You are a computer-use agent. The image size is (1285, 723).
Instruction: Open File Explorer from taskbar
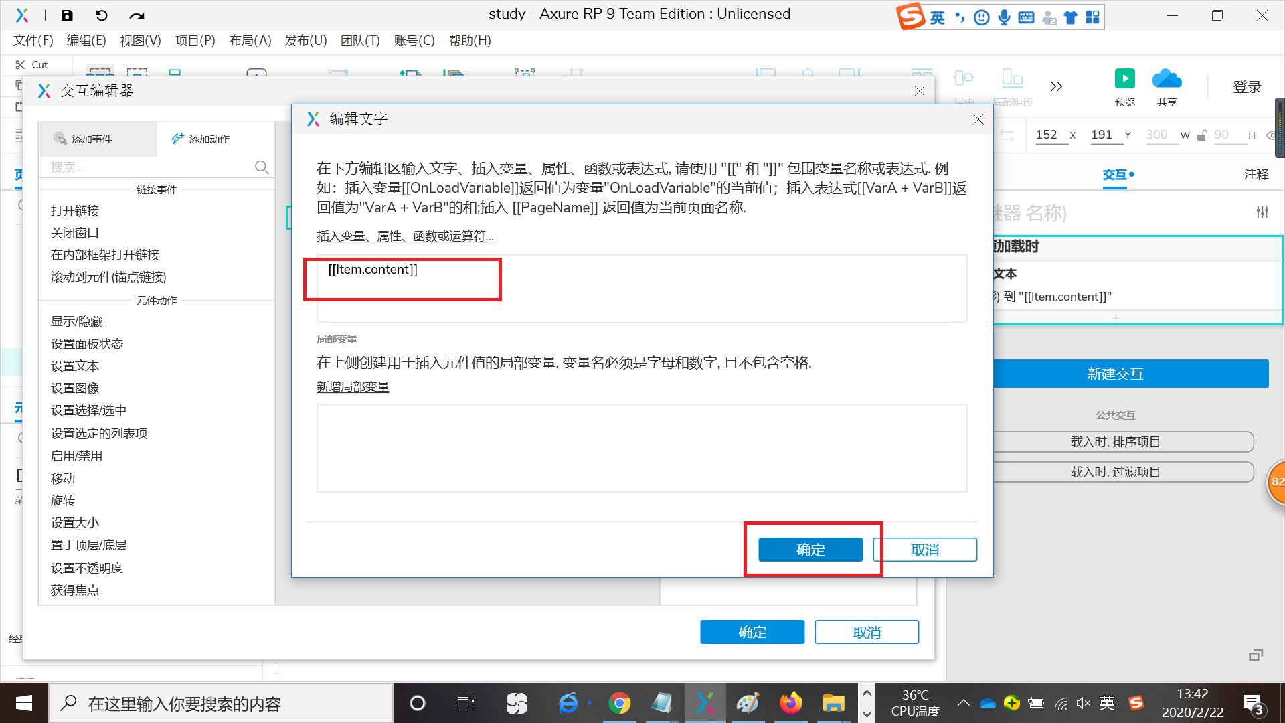point(833,703)
